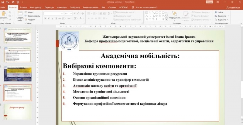243x125 pixels.
Task: Click the Restore (Восстановить) slide button
Action: [32, 16]
